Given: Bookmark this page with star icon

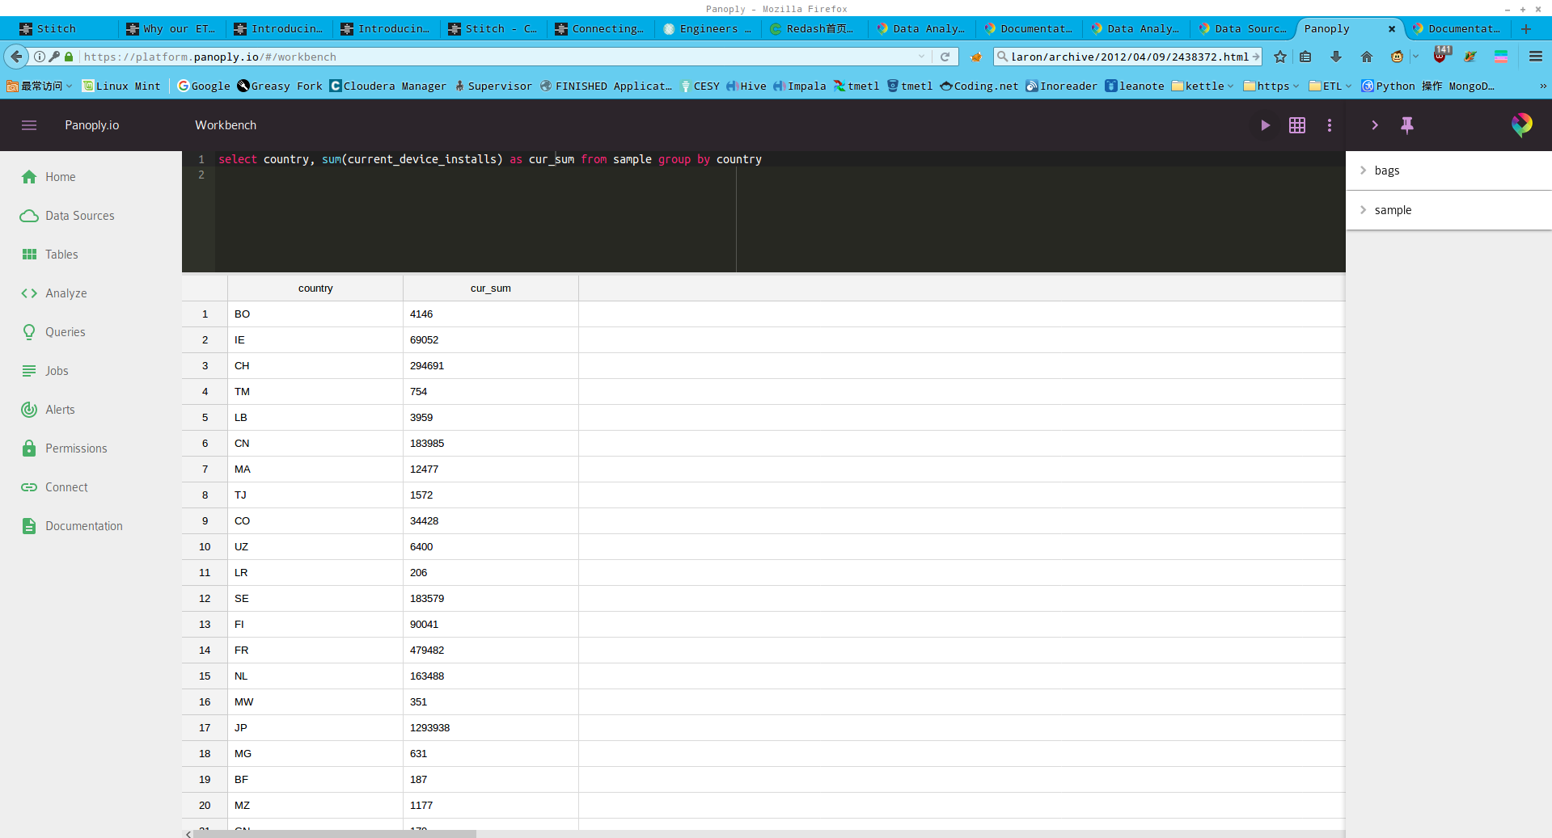Looking at the screenshot, I should tap(1280, 57).
